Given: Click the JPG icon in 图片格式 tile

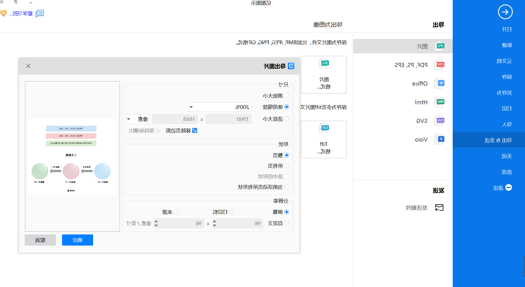Looking at the screenshot, I should 324,63.
